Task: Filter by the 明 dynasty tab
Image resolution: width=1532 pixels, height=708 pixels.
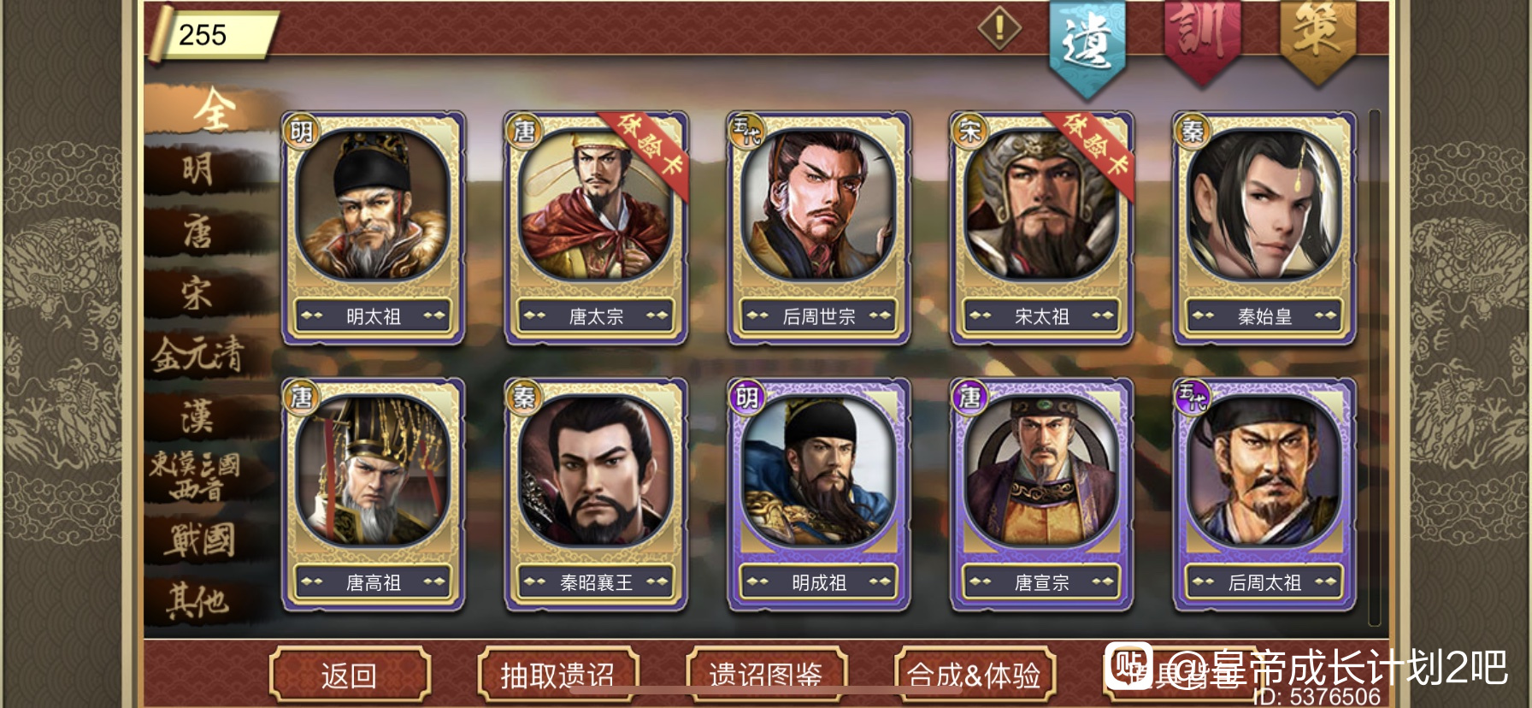Action: coord(198,169)
